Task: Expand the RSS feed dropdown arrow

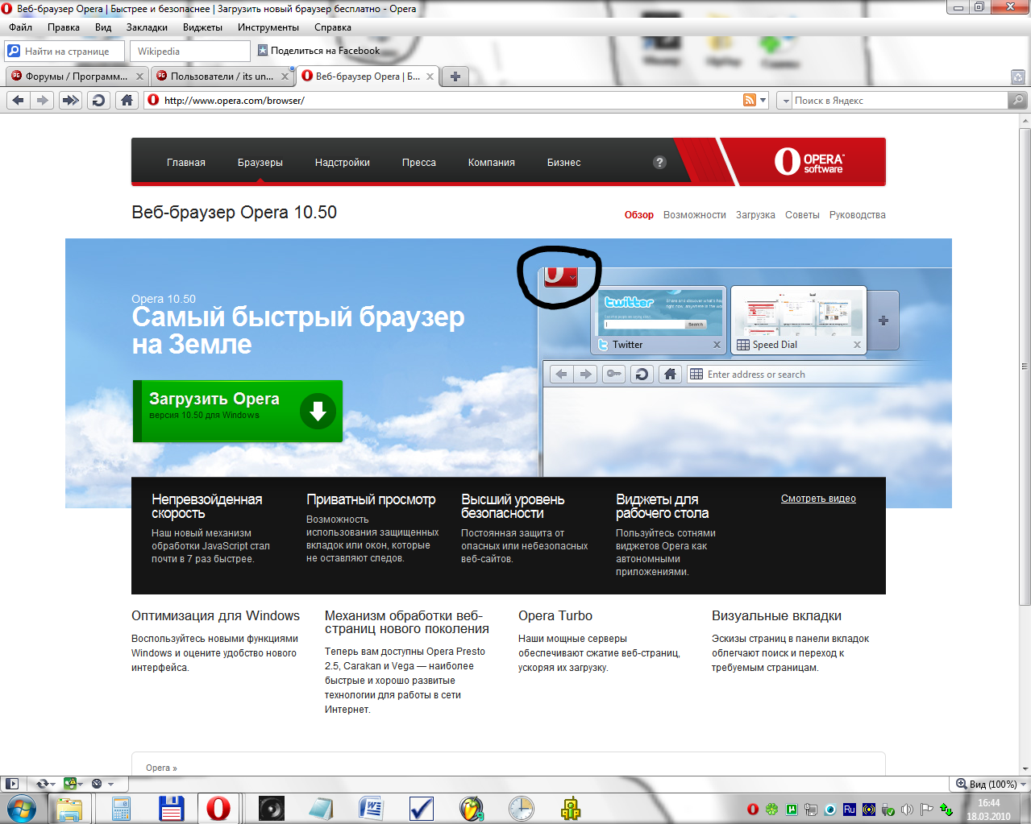Action: coord(763,101)
